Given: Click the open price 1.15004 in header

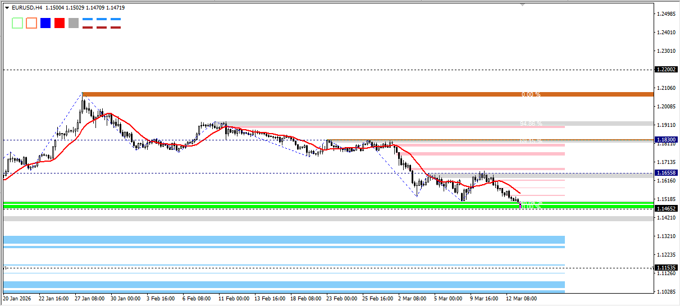Looking at the screenshot, I should point(55,8).
